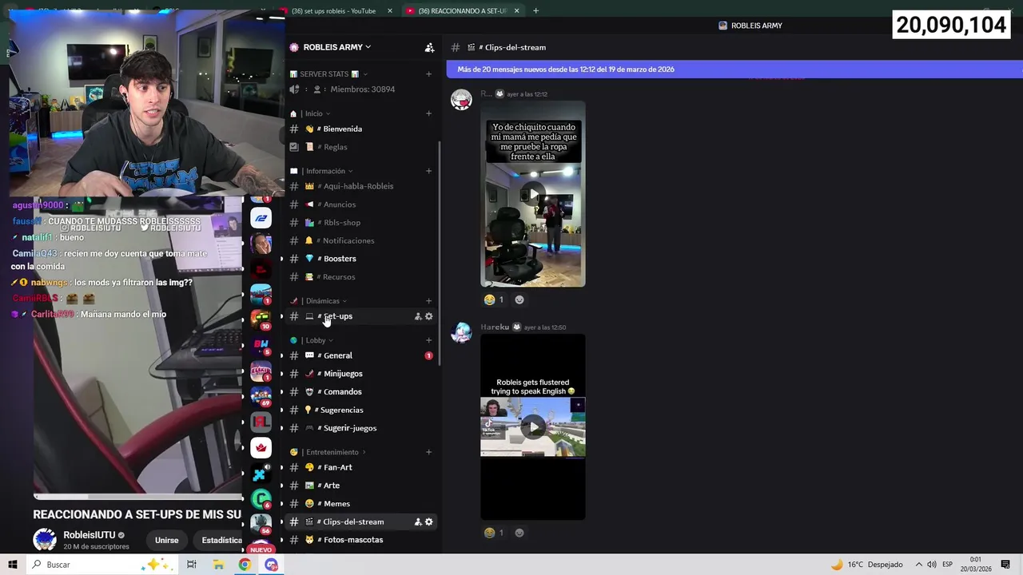Add a reaction to Hareku's clip
This screenshot has width=1023, height=575.
pos(519,533)
